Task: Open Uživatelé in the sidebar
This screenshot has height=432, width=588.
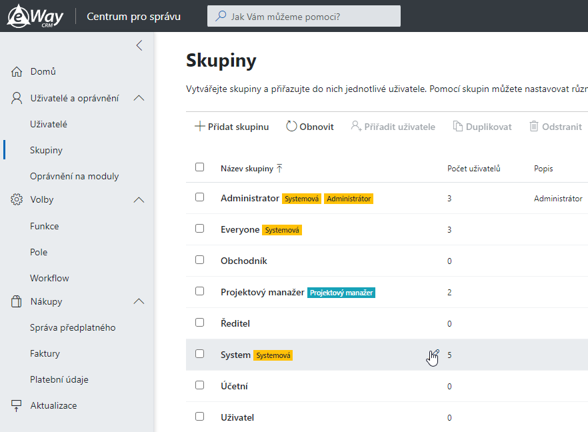Action: 49,124
